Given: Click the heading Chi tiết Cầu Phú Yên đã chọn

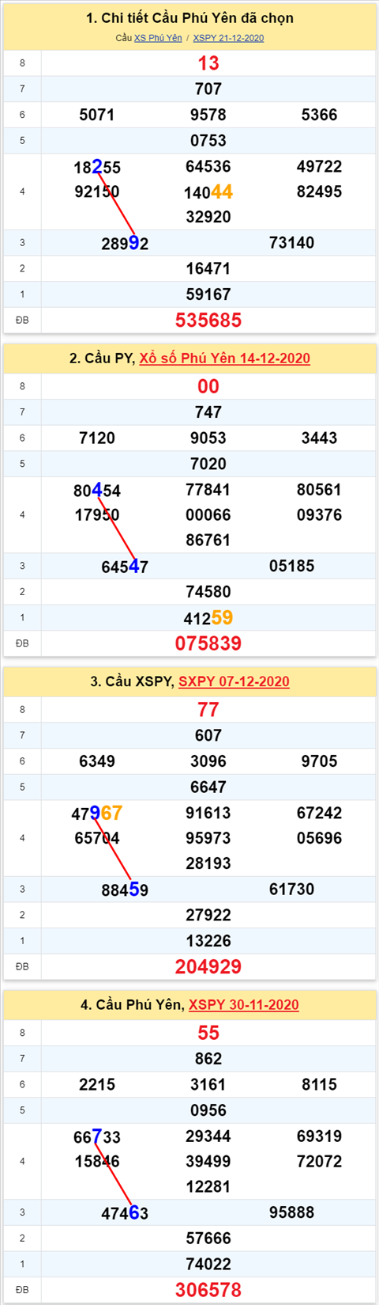Looking at the screenshot, I should [x=189, y=18].
